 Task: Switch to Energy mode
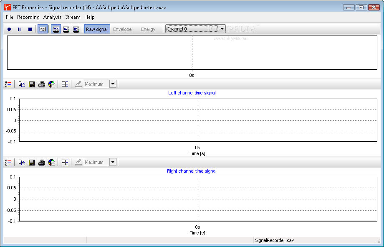tap(148, 29)
